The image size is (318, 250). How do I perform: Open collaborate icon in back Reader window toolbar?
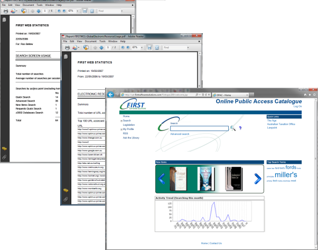point(24,11)
